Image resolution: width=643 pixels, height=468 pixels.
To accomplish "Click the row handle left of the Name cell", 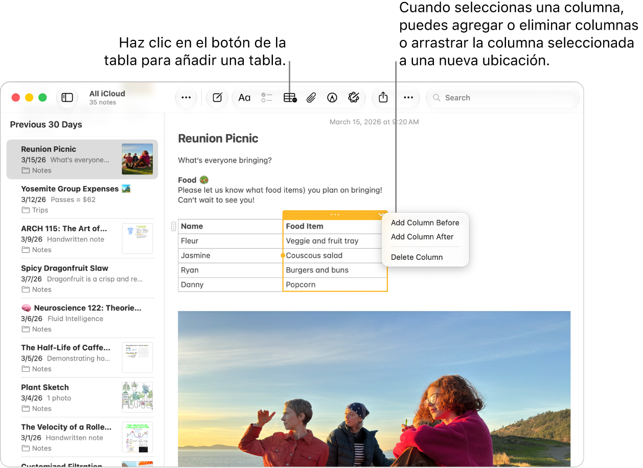I will click(174, 227).
